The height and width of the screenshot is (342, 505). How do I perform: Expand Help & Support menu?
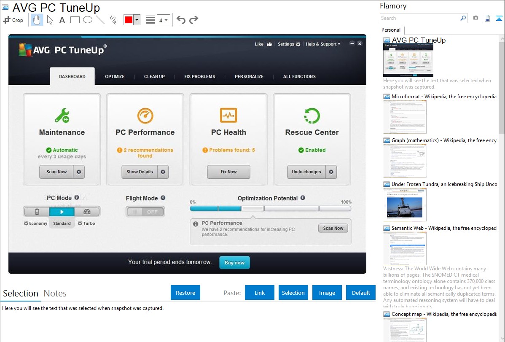point(323,44)
